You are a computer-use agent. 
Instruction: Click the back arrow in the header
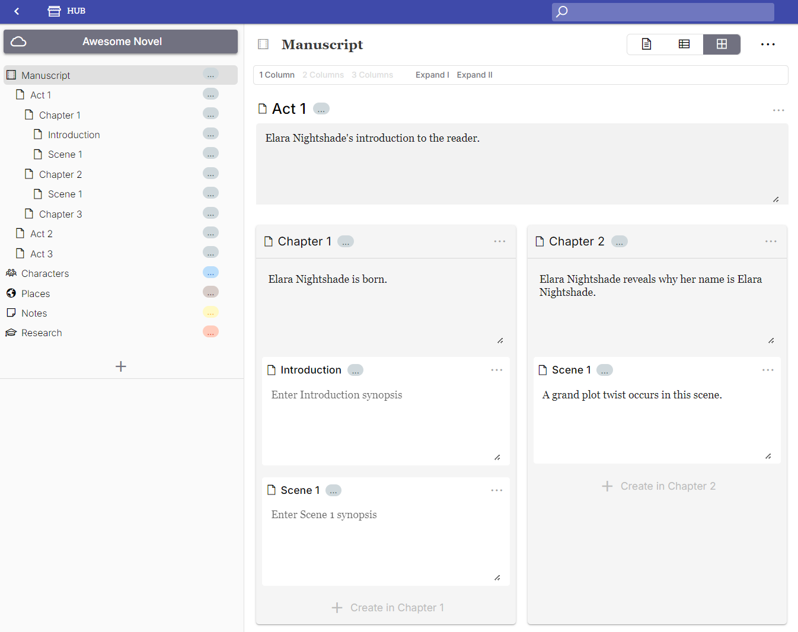click(16, 11)
